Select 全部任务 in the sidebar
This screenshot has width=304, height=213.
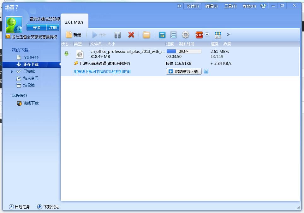tap(31, 57)
